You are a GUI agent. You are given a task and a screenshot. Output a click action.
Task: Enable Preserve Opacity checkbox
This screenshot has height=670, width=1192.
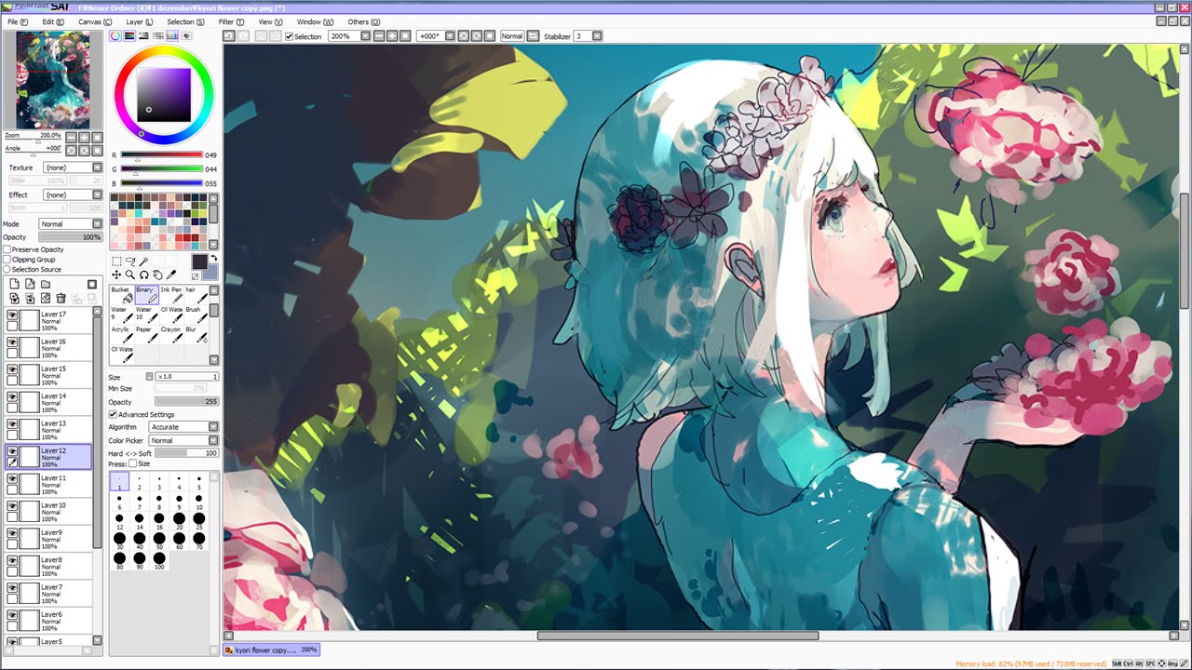pyautogui.click(x=7, y=249)
